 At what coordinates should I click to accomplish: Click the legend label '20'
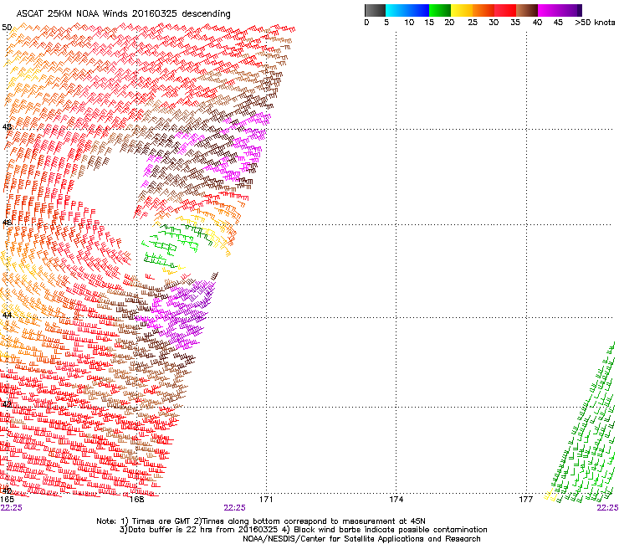(x=449, y=23)
